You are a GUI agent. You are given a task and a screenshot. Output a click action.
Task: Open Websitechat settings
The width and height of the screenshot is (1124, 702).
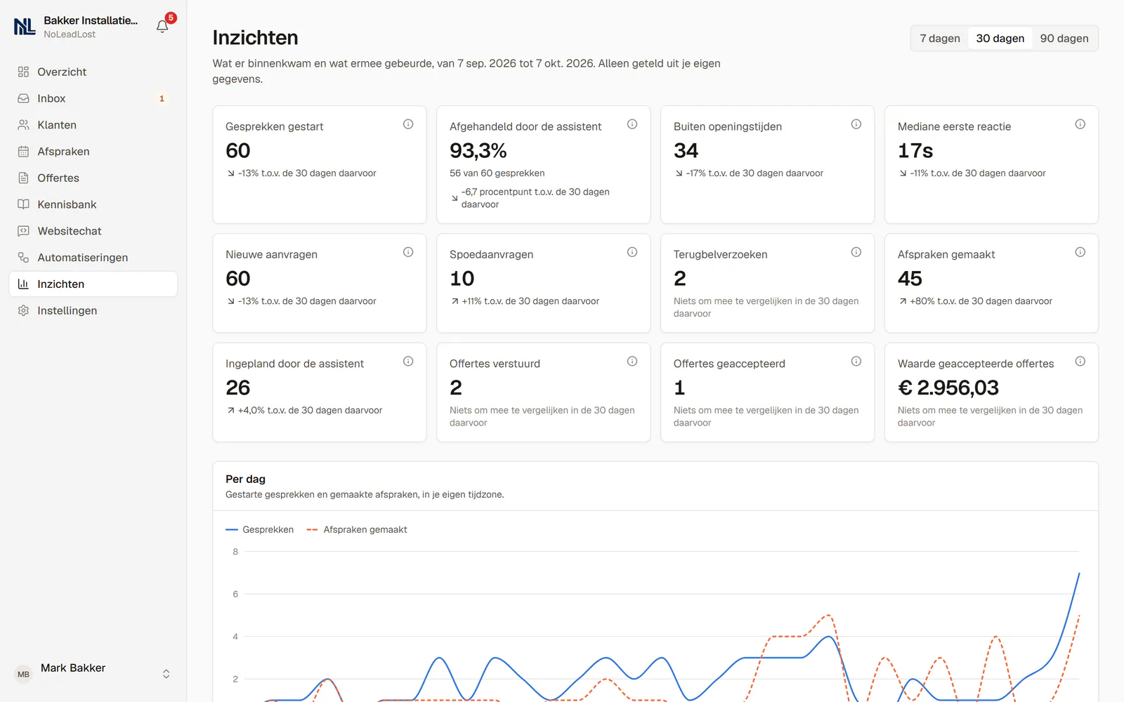coord(93,231)
